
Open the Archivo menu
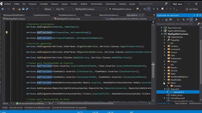click(x=8, y=4)
